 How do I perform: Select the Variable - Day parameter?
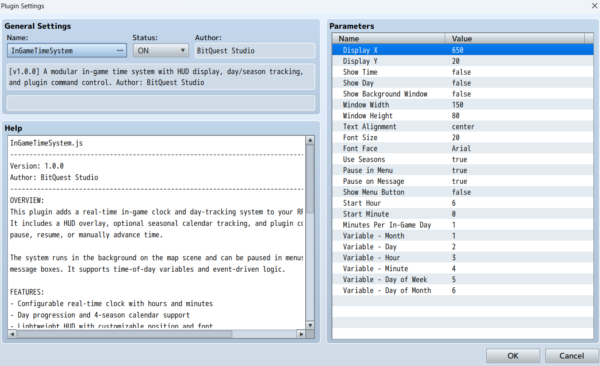[x=463, y=247]
